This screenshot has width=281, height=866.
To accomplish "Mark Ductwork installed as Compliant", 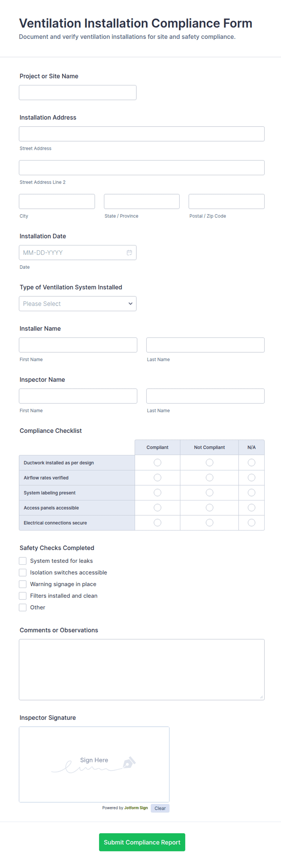I will point(157,463).
